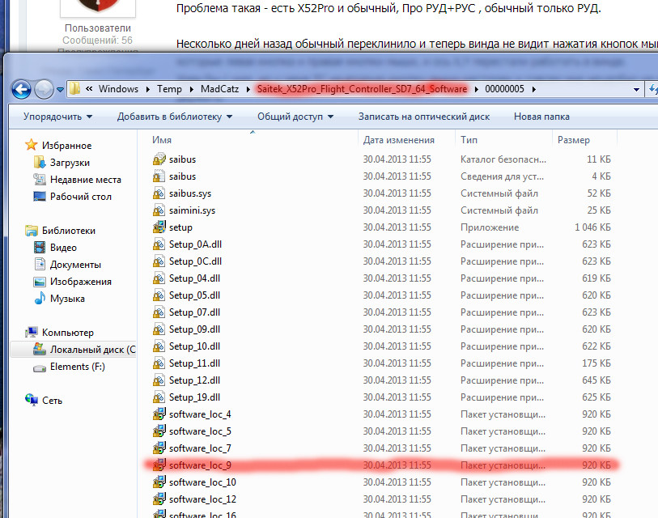This screenshot has height=518, width=658.
Task: Click the Elements (F:) drive icon
Action: click(x=40, y=367)
